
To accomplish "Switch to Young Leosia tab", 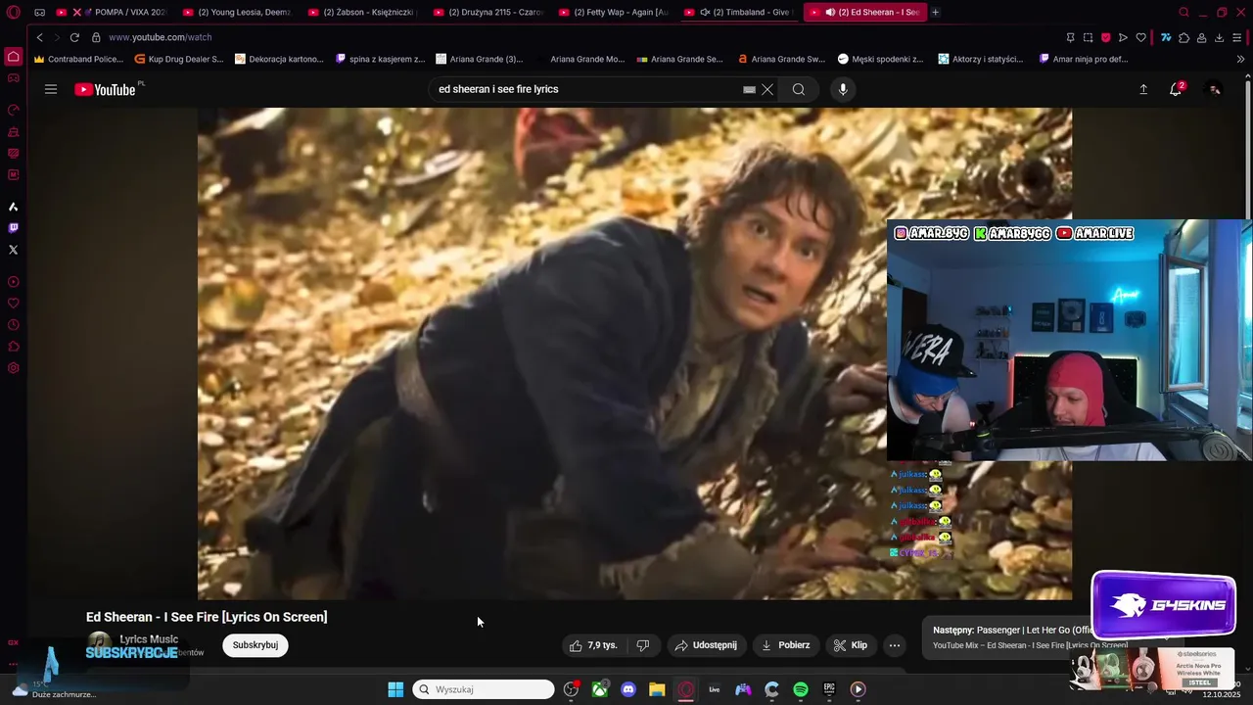I will (x=238, y=13).
